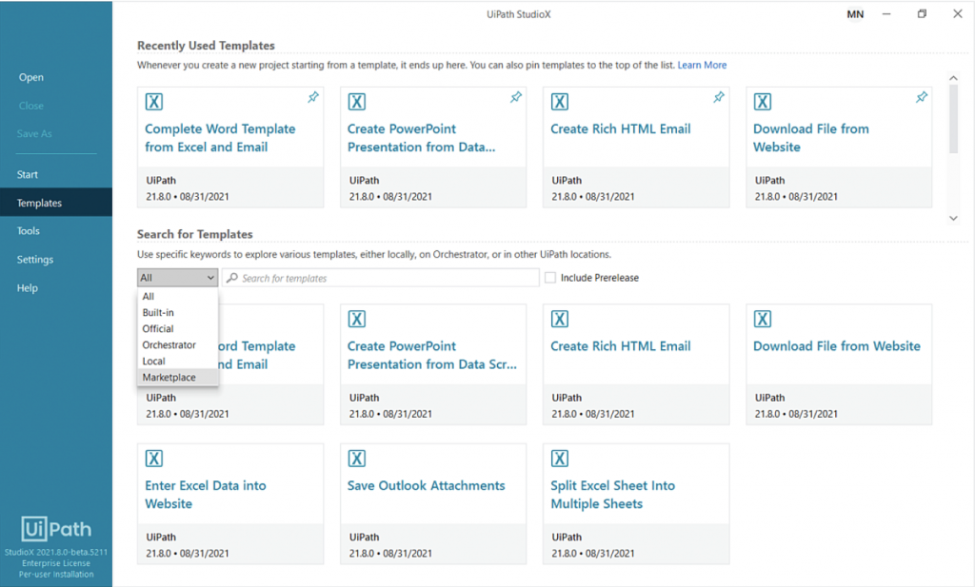
Task: Open the MN user profile badge
Action: click(855, 14)
